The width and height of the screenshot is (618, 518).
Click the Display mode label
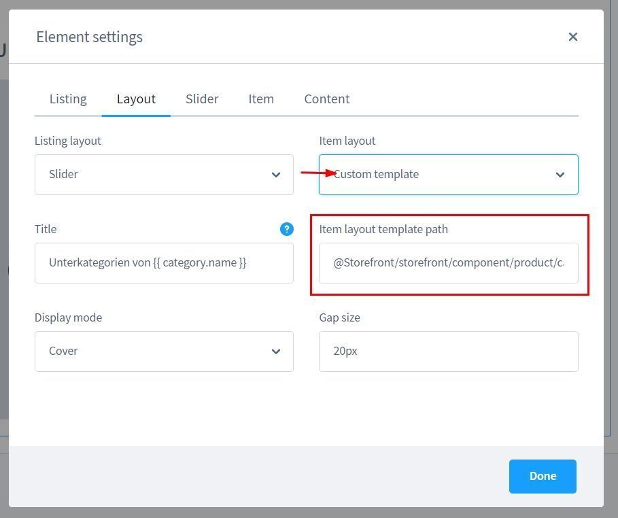click(x=68, y=317)
